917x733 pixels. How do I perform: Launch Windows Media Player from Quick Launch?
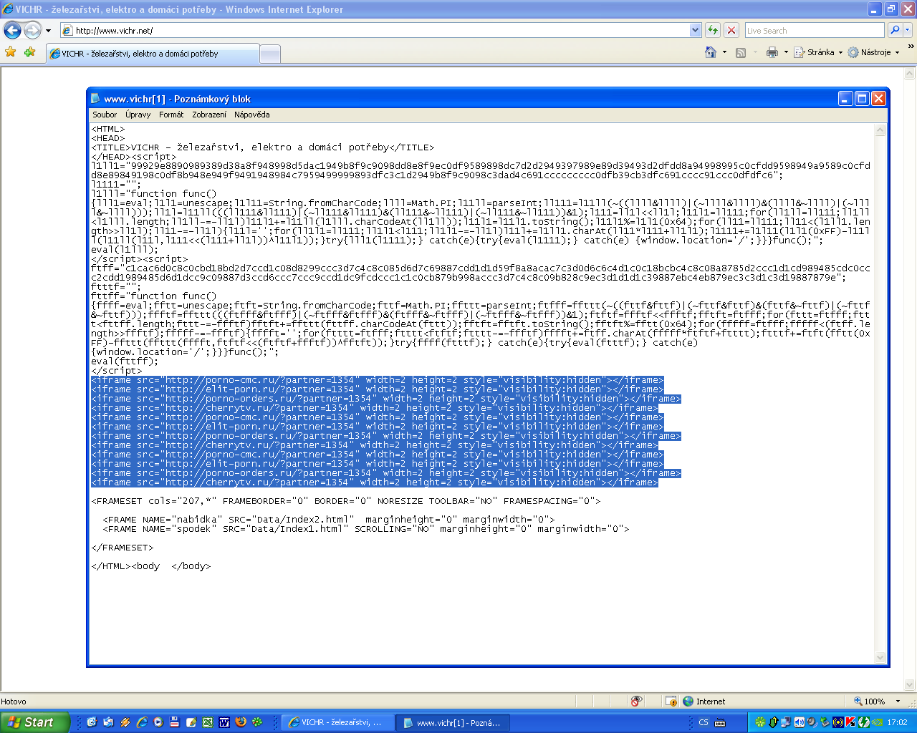pos(158,722)
